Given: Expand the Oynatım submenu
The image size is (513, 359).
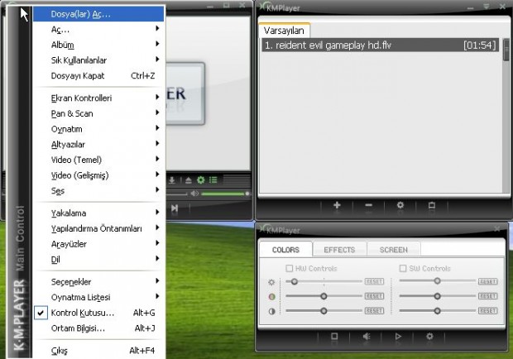Looking at the screenshot, I should 99,129.
